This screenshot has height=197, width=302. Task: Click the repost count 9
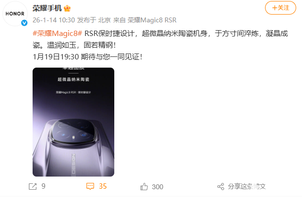point(44,186)
